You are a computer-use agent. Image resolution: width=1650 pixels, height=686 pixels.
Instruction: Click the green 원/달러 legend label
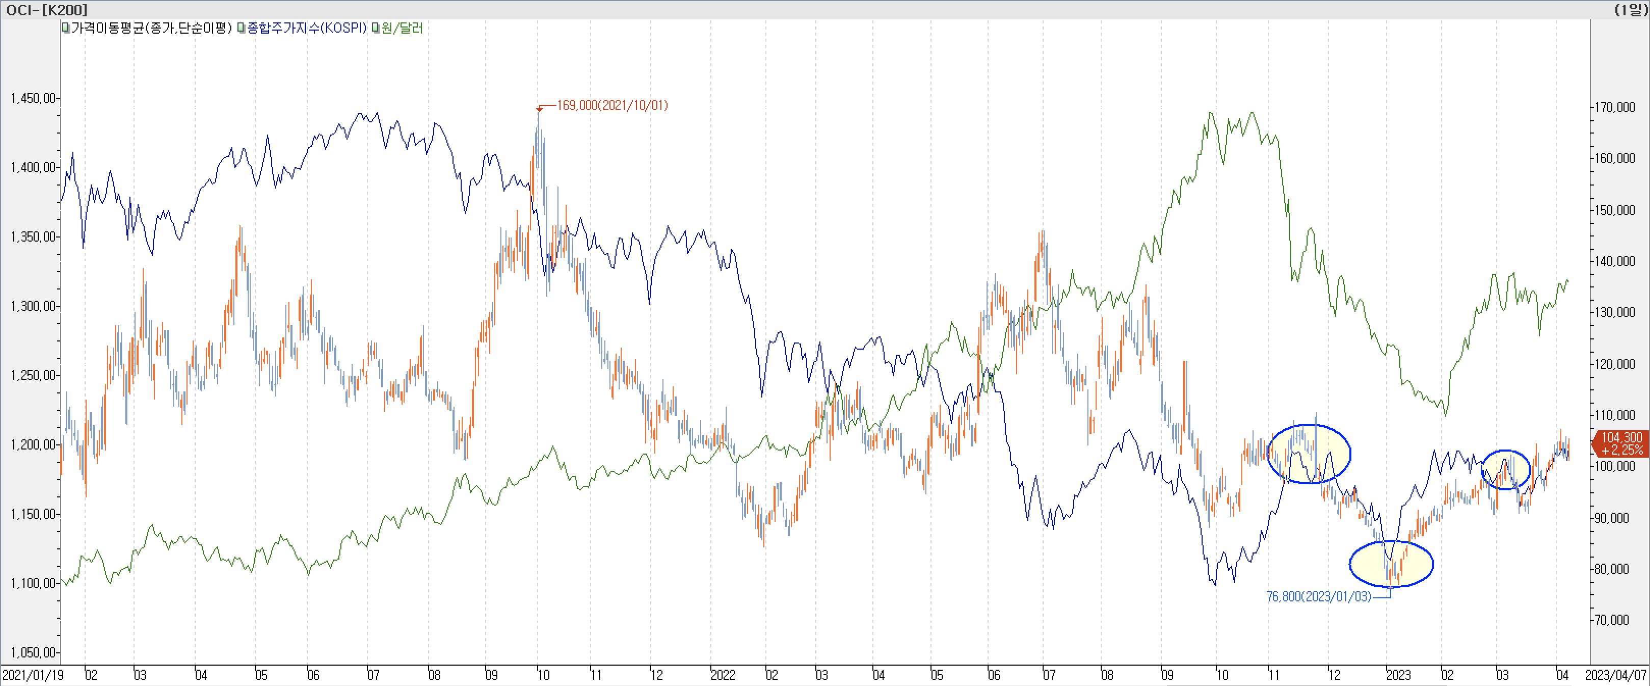coord(402,28)
